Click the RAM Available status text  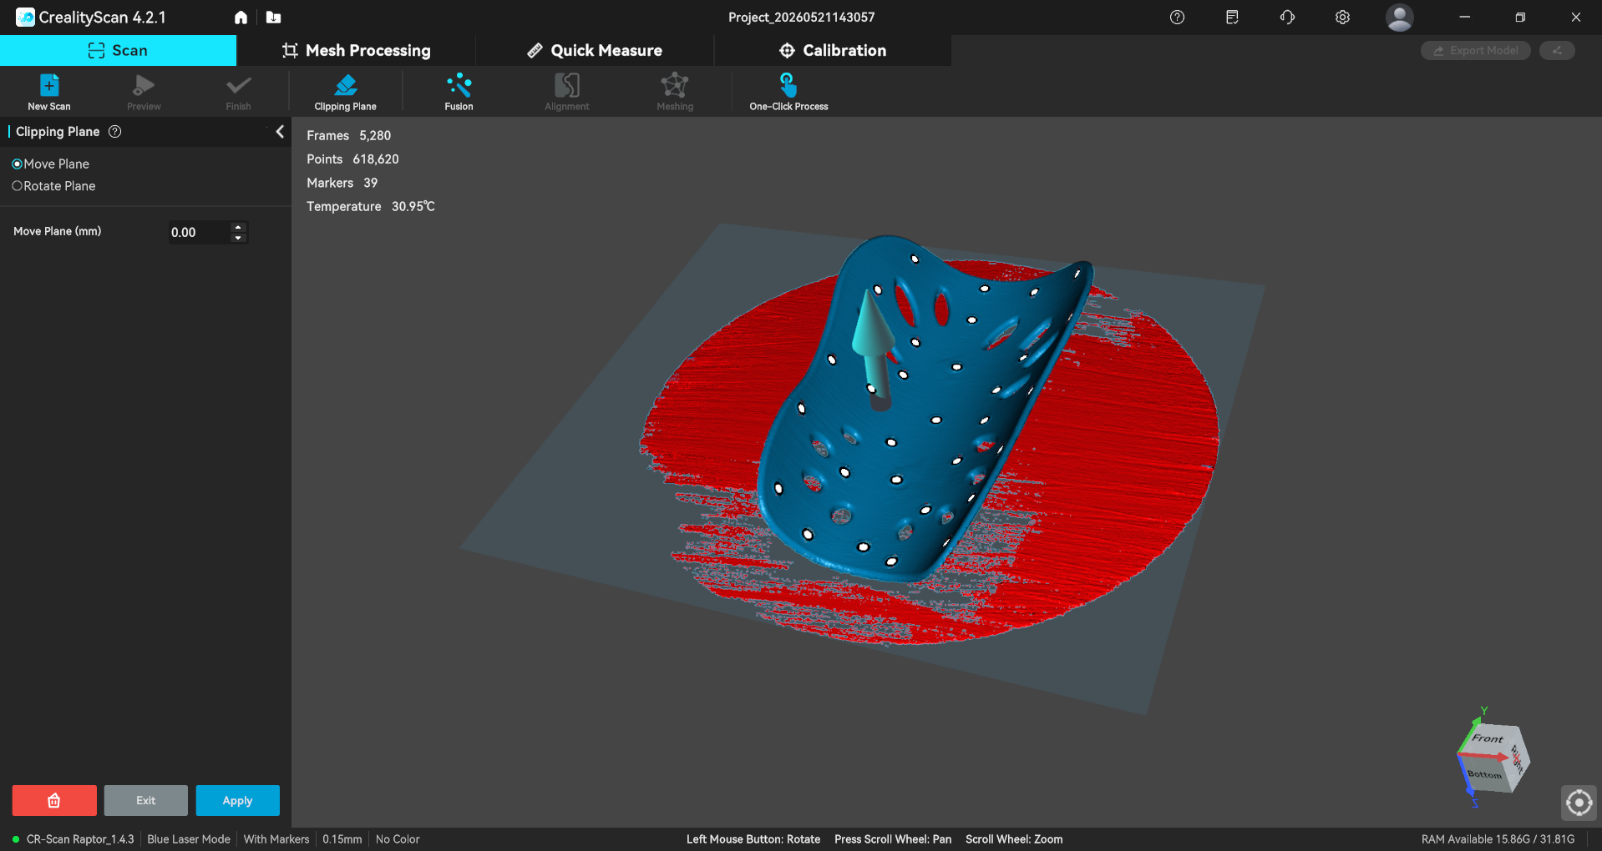1498,839
